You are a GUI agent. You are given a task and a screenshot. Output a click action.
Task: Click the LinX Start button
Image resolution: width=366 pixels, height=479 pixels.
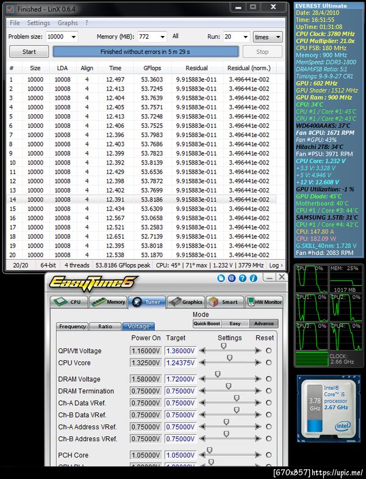click(x=29, y=51)
